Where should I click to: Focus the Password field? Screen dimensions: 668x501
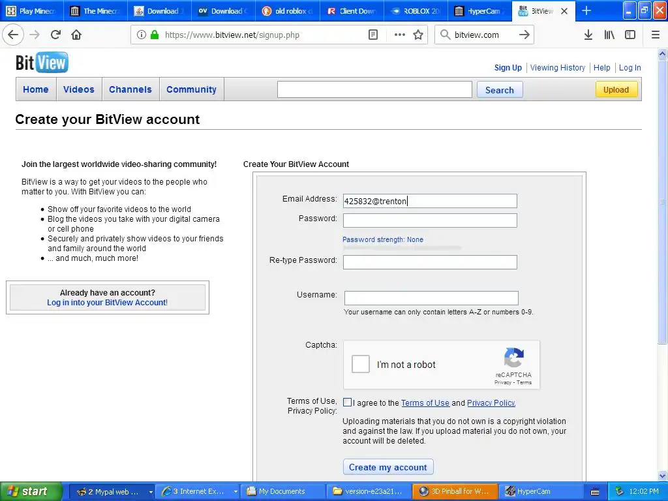pos(430,220)
